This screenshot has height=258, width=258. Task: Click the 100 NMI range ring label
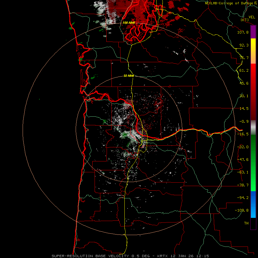point(129,23)
